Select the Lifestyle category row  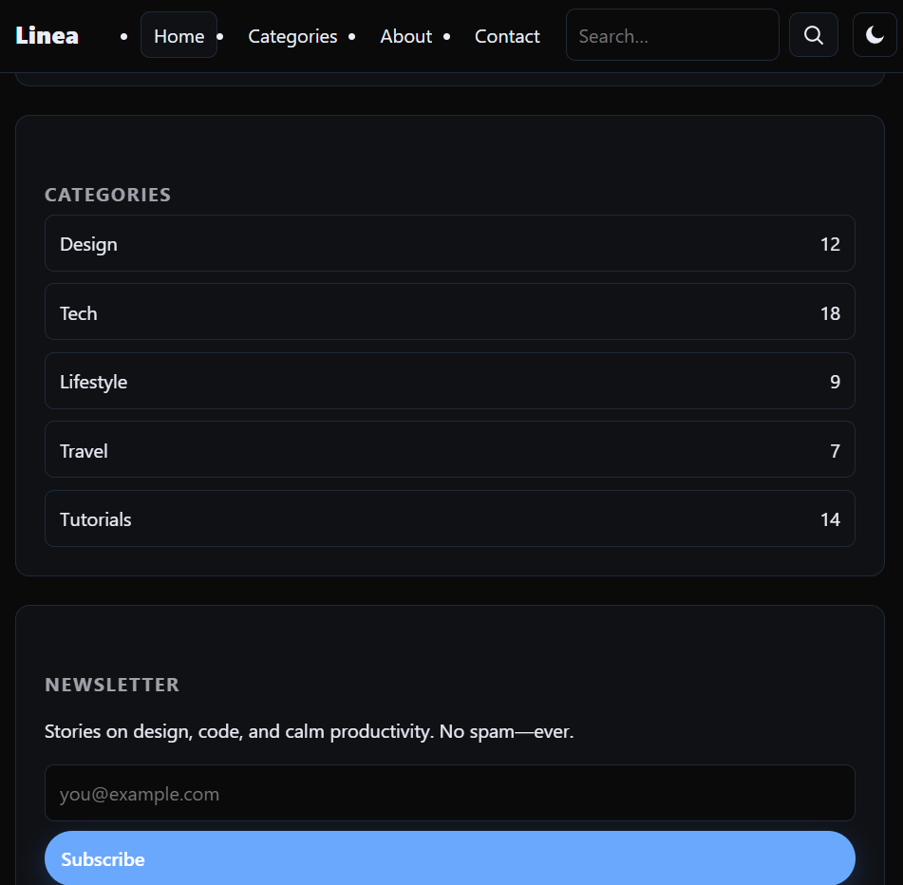point(450,381)
